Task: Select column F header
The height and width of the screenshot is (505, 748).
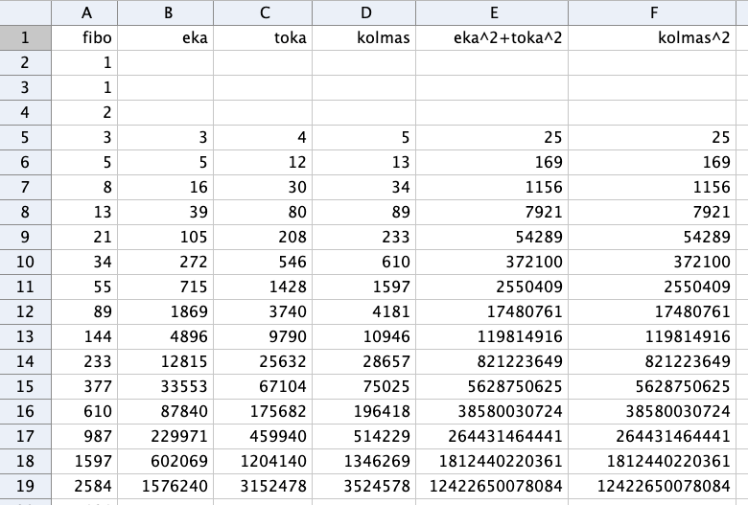Action: 654,12
